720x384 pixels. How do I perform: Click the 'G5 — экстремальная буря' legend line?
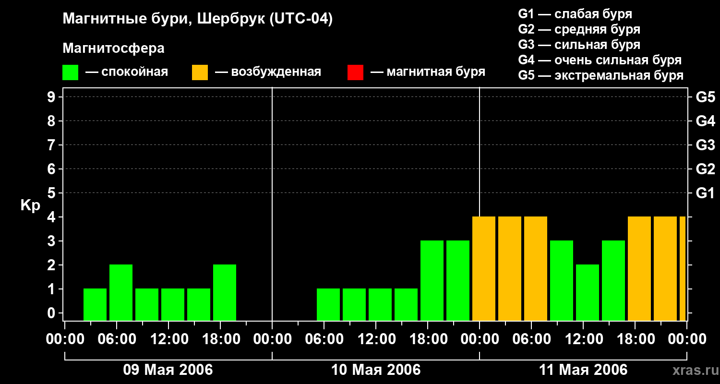pos(601,75)
